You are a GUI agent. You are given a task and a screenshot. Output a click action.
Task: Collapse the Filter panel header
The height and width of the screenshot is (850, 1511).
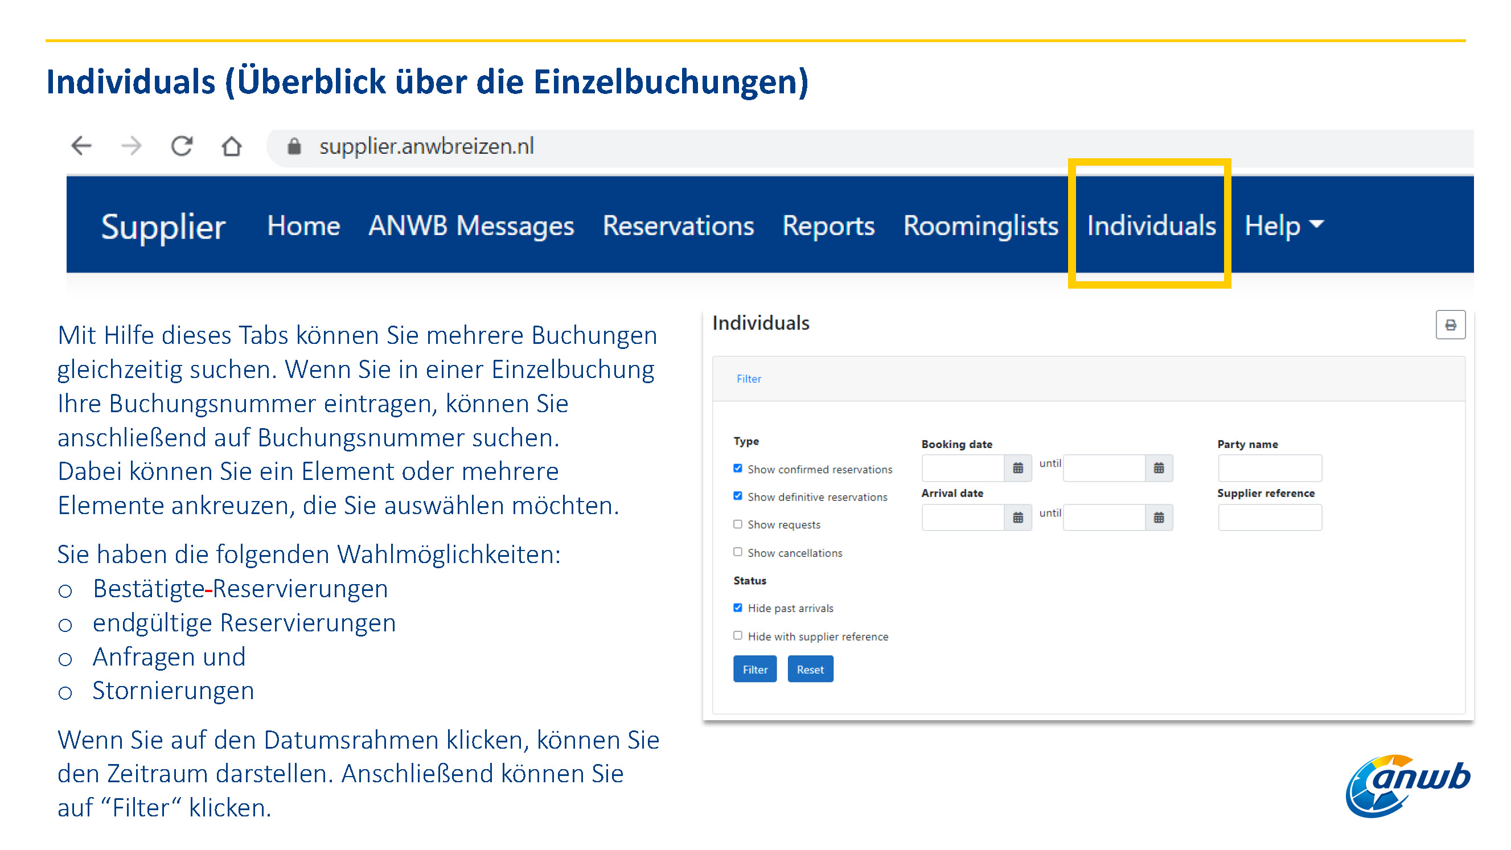[x=749, y=379]
